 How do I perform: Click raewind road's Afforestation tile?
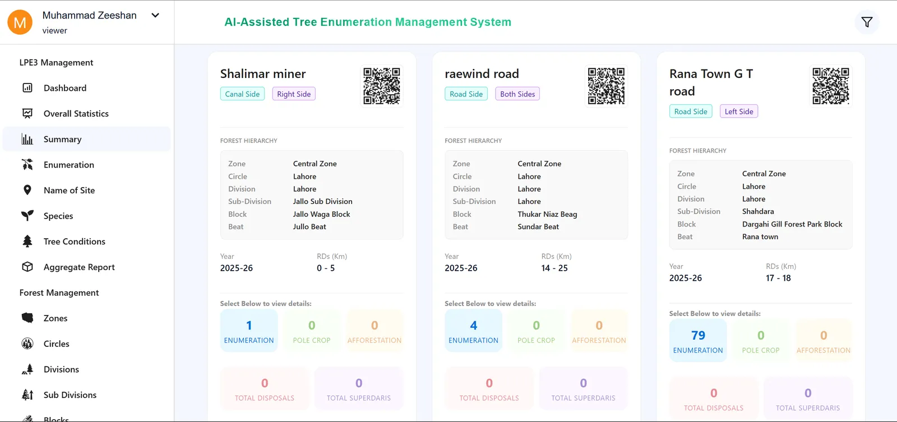(x=599, y=331)
